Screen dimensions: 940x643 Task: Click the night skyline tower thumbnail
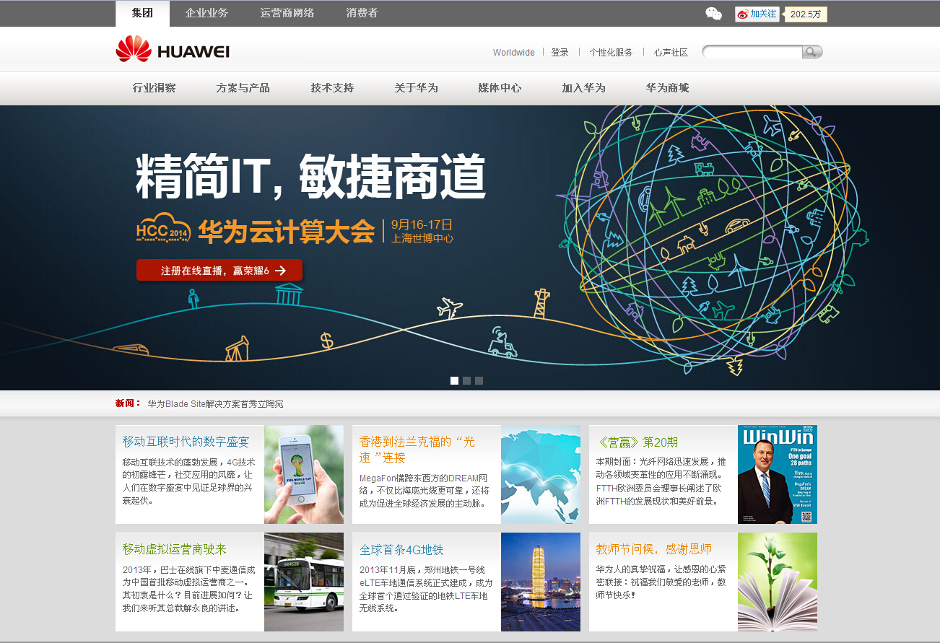(x=541, y=582)
